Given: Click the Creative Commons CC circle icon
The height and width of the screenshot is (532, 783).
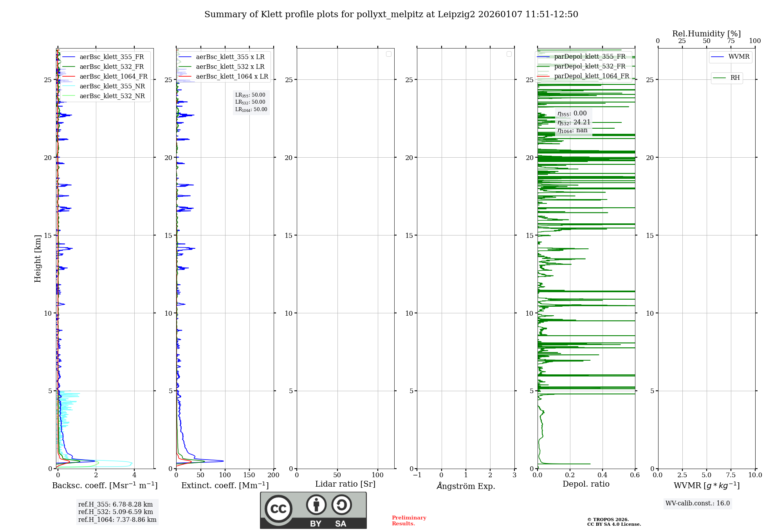Looking at the screenshot, I should point(278,509).
